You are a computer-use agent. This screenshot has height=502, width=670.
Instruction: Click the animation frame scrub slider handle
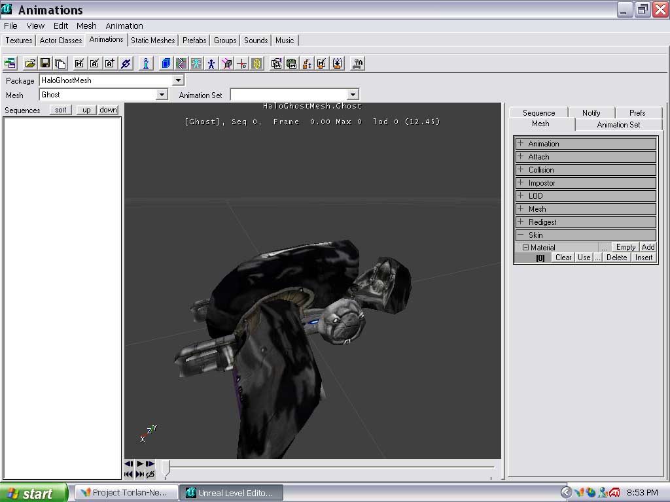[166, 468]
